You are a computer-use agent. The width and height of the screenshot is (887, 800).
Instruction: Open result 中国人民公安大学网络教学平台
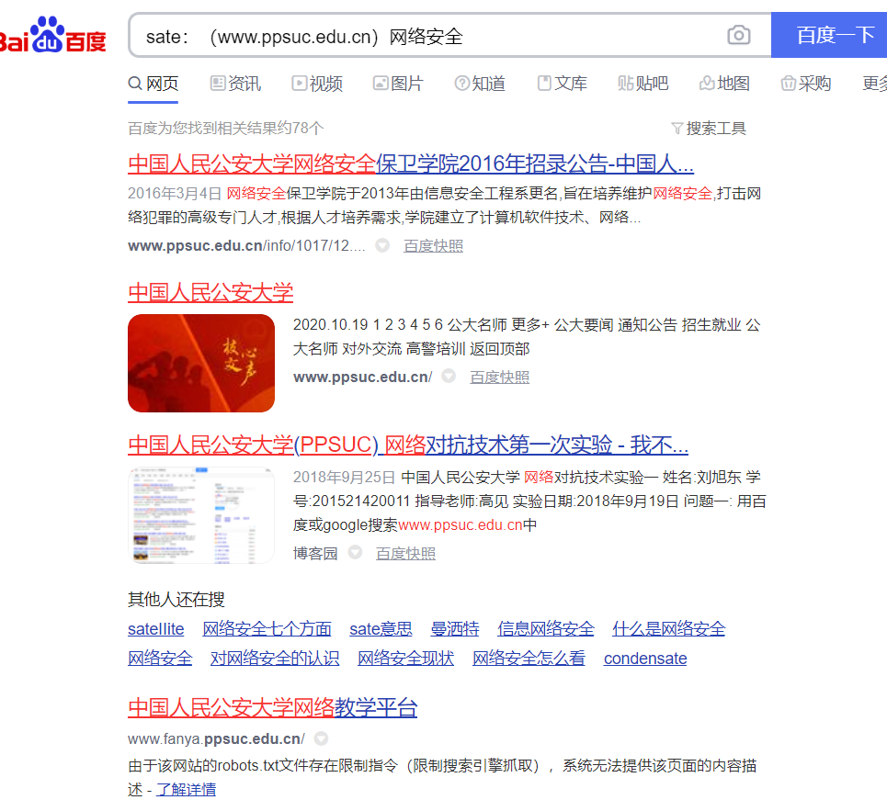coord(273,708)
